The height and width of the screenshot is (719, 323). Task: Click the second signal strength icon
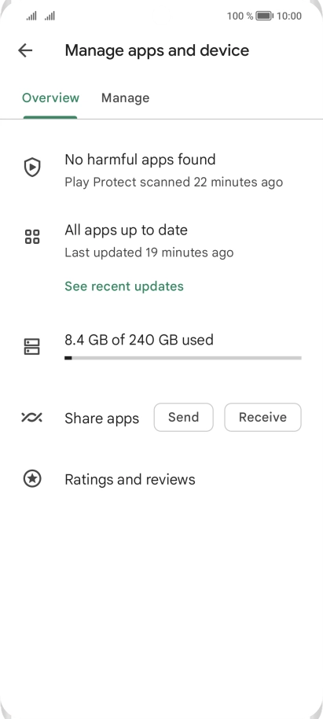click(50, 17)
